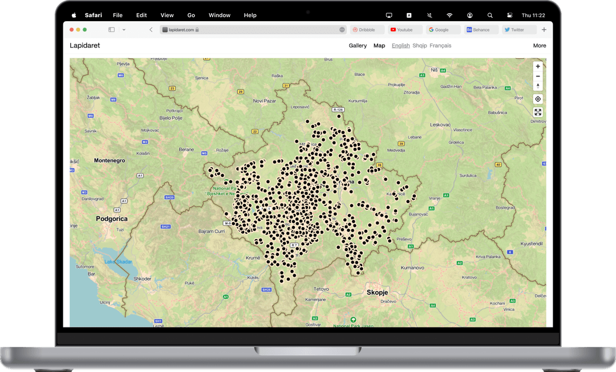Viewport: 616px width, 372px height.
Task: Expand the sidebar tab group dropdown arrow
Action: 124,30
